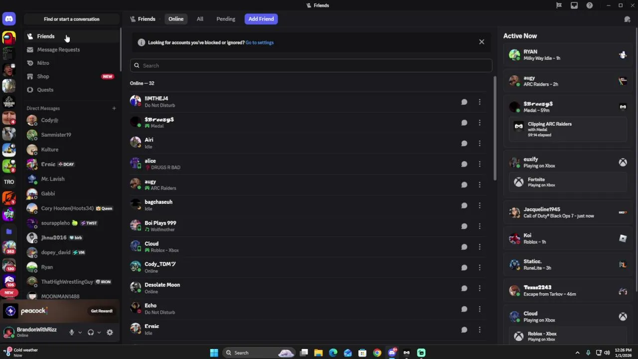Open DM with Kulture
The width and height of the screenshot is (638, 359).
pos(72,150)
